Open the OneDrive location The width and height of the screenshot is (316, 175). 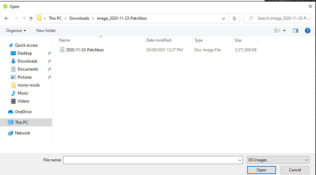[23, 112]
